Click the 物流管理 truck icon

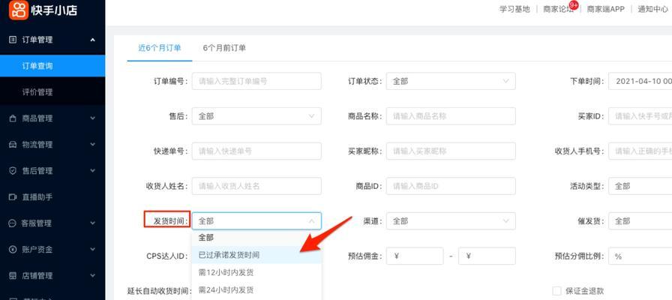(13, 145)
